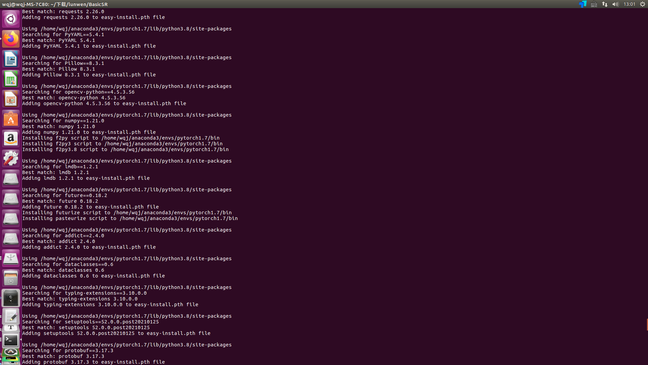Image resolution: width=648 pixels, height=365 pixels.
Task: Open the keyboard layout indicator menu
Action: tap(594, 4)
